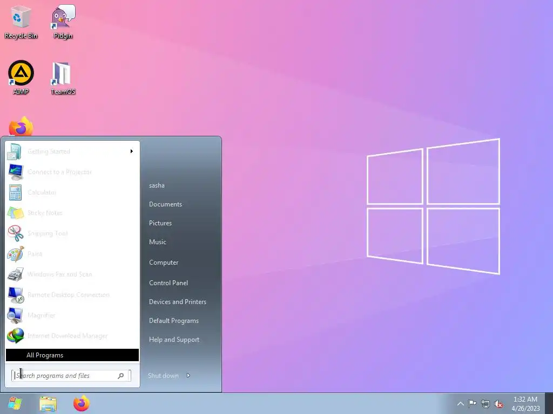The height and width of the screenshot is (414, 553).
Task: Click the Windows Start button on taskbar
Action: click(x=15, y=404)
